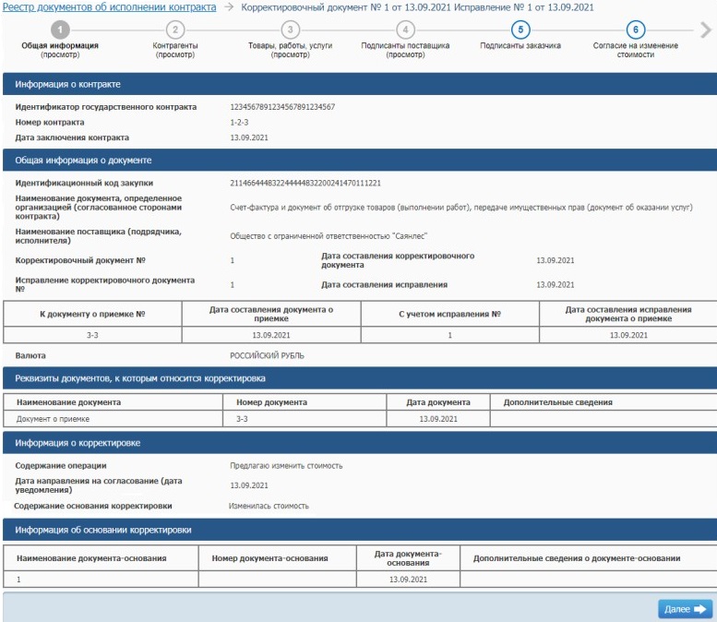Select the Общая информация (просмотр) step label
This screenshot has width=717, height=622.
point(60,50)
